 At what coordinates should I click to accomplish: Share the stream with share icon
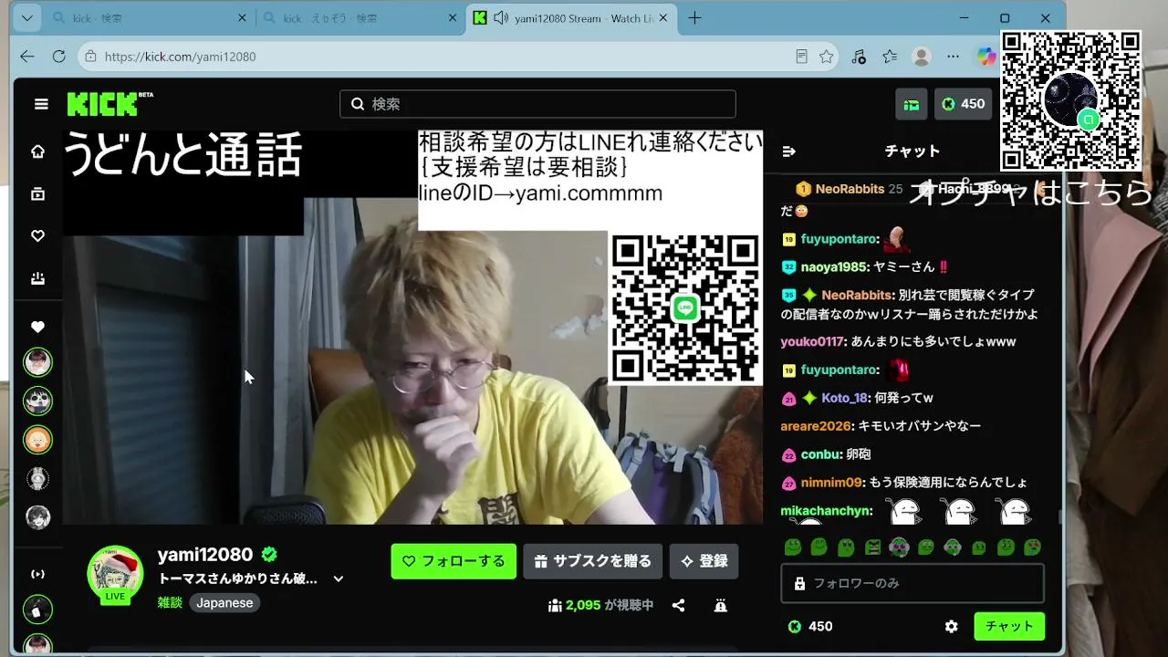[x=679, y=605]
